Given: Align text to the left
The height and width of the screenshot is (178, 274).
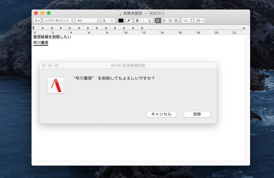Looking at the screenshot, I should pyautogui.click(x=158, y=20).
